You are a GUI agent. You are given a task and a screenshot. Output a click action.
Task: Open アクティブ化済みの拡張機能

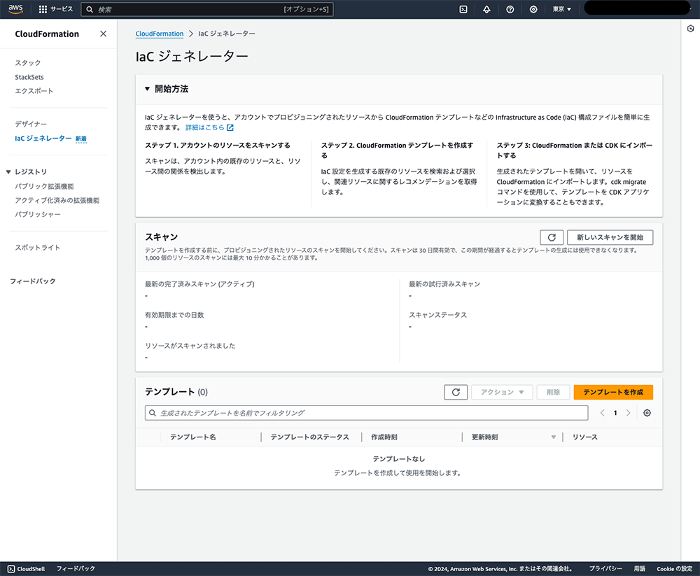pos(57,200)
